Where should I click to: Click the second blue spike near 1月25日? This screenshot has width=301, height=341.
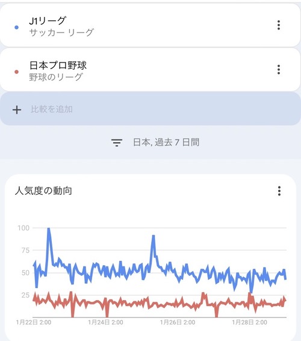[x=154, y=236]
